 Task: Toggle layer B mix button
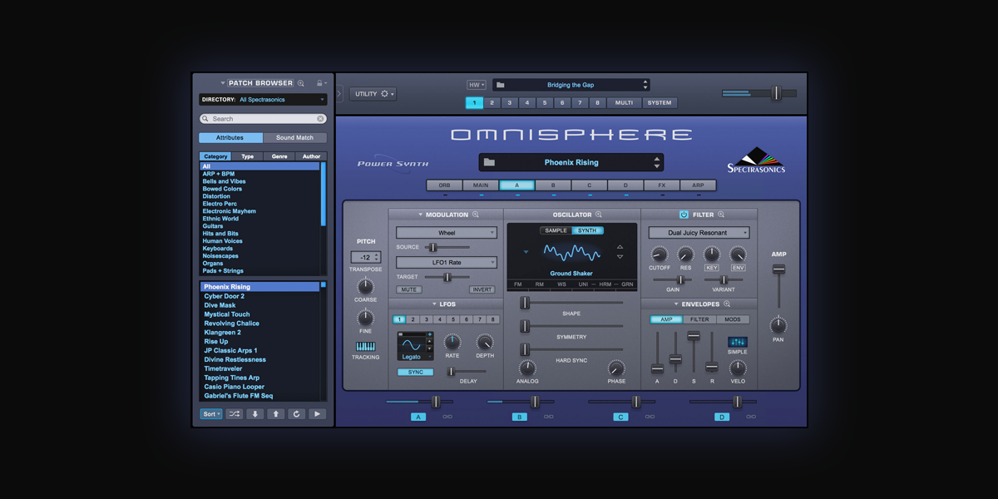click(520, 417)
